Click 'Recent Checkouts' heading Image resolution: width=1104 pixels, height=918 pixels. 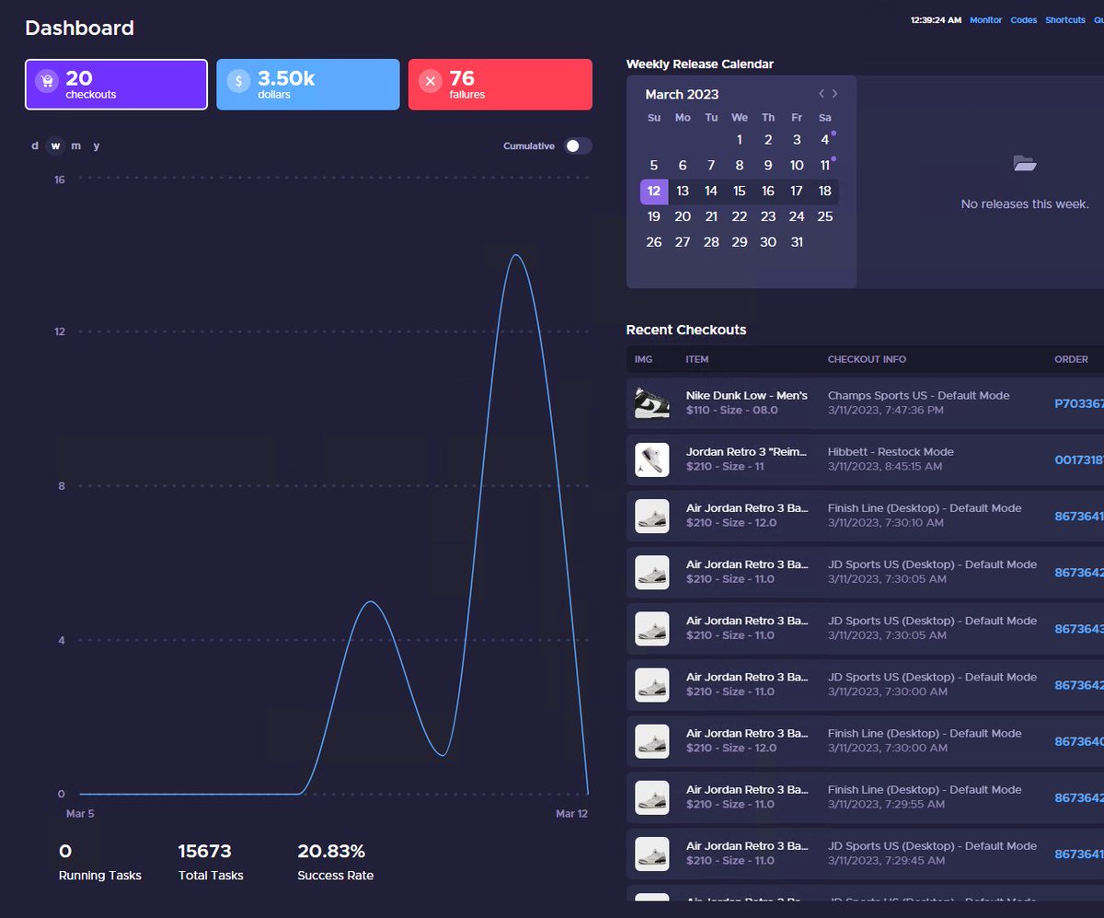tap(686, 330)
